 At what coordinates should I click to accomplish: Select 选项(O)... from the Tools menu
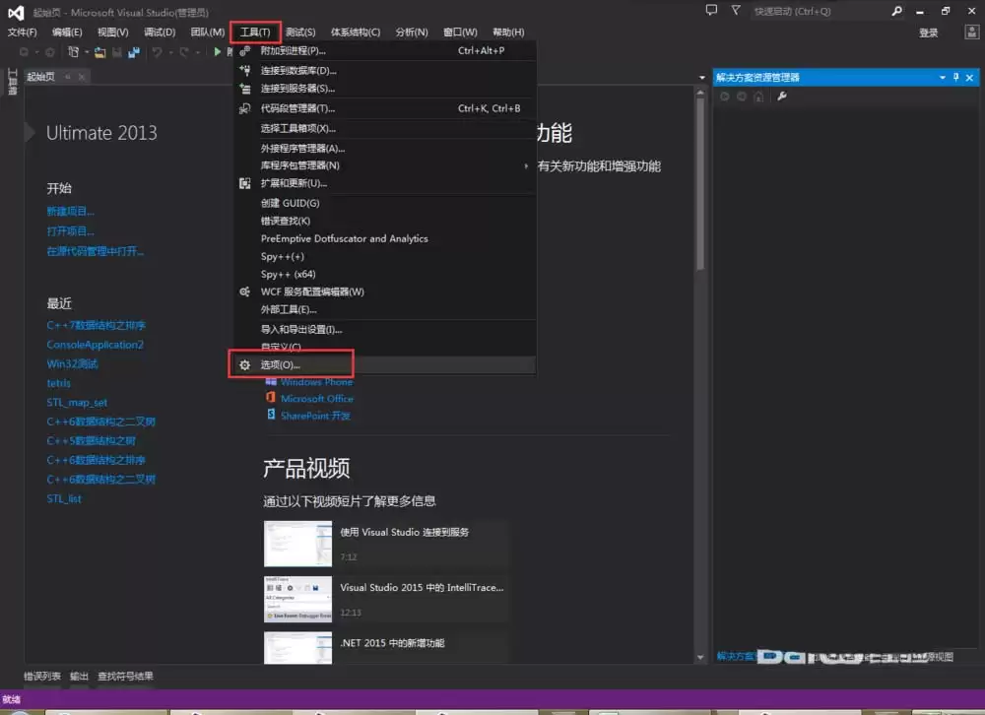(286, 364)
